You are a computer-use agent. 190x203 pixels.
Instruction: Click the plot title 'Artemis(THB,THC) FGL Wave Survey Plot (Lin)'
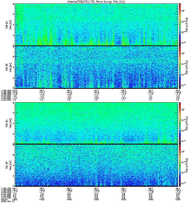click(96, 2)
